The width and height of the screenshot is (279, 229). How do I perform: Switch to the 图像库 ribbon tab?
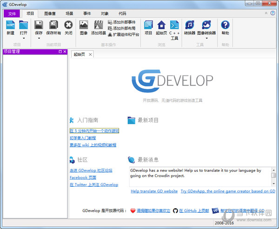50,13
